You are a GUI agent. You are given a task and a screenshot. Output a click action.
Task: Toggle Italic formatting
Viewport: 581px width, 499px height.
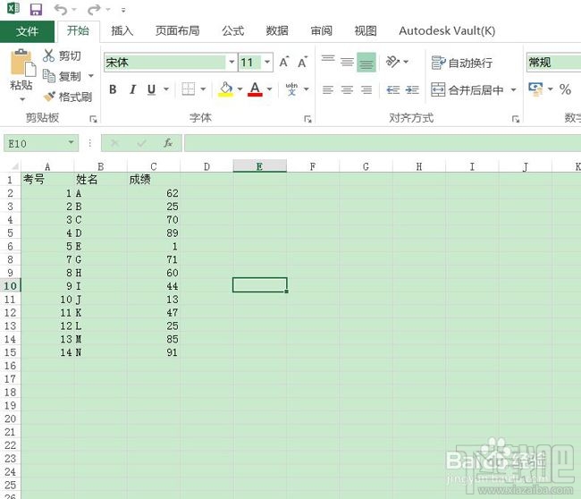[x=132, y=89]
